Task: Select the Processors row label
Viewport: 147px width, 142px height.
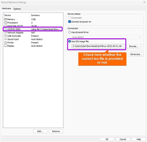Action: [x=12, y=23]
